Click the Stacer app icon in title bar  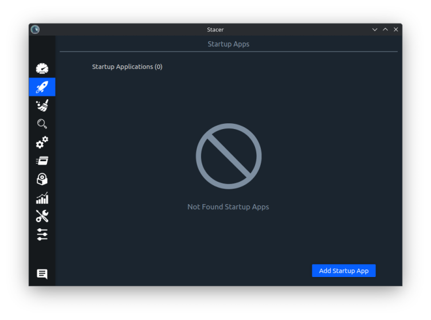pyautogui.click(x=35, y=29)
